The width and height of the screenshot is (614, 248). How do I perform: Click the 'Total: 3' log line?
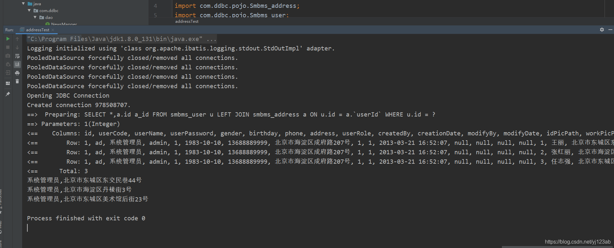click(57, 171)
